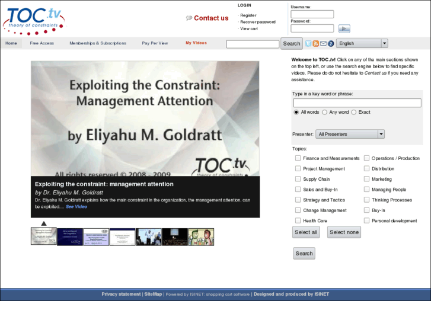Viewport: 431px width, 323px height.
Task: Check the Health Care topic
Action: coord(298,220)
